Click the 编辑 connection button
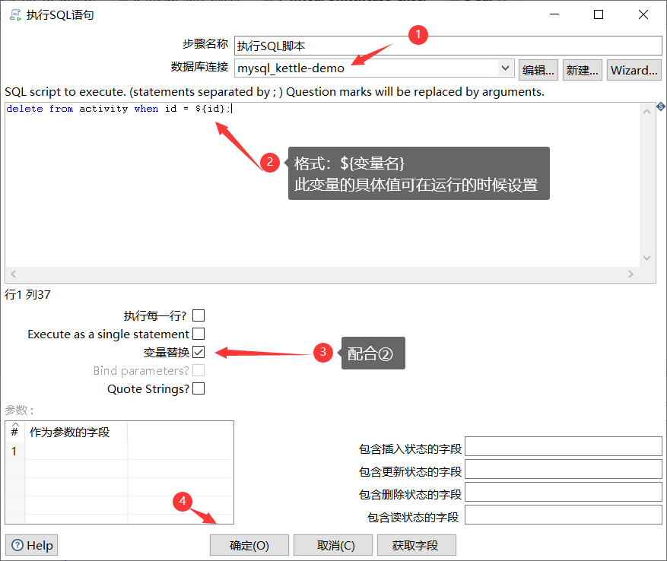 click(538, 69)
